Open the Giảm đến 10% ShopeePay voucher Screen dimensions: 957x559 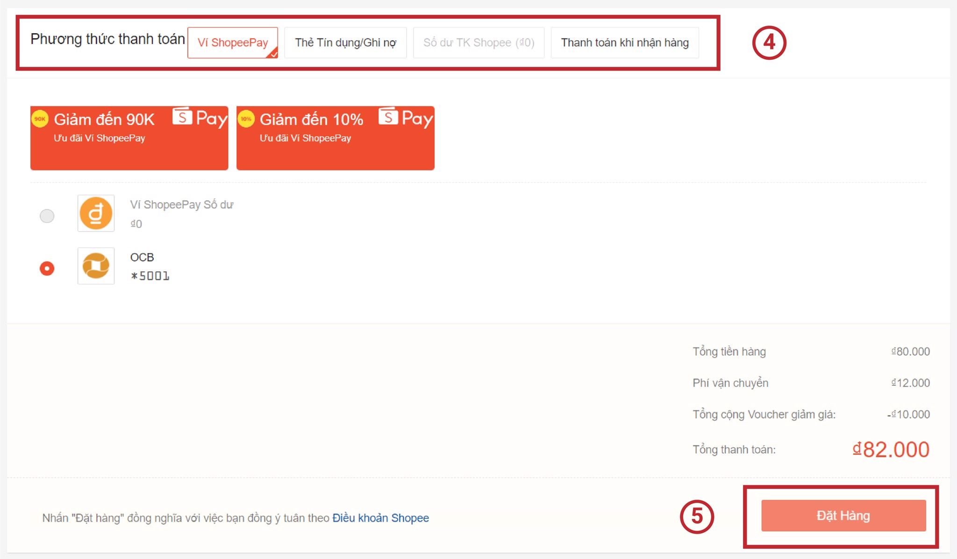click(x=336, y=138)
